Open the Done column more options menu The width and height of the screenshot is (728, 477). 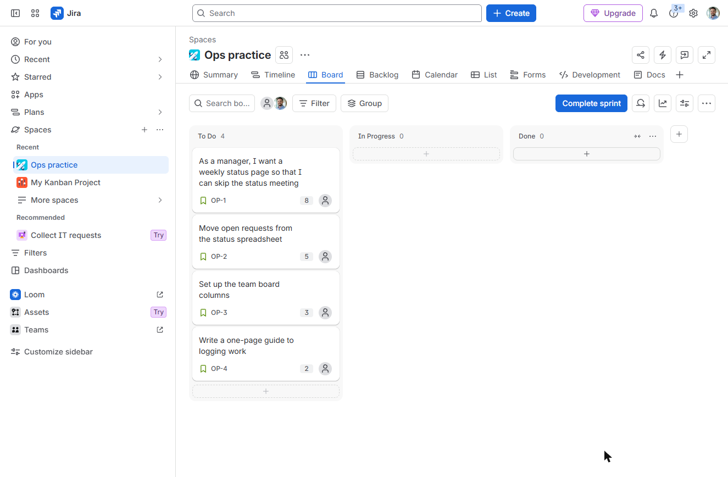(x=653, y=136)
